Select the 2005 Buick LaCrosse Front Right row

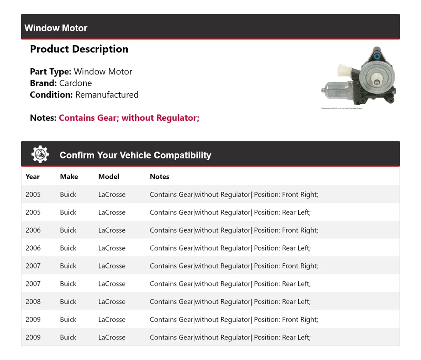tap(210, 194)
